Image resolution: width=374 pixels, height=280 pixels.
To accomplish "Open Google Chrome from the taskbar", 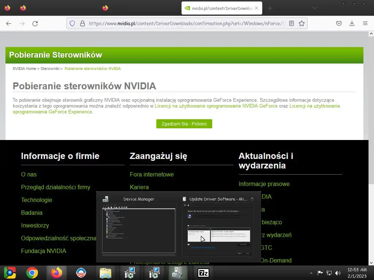I will pos(32,273).
